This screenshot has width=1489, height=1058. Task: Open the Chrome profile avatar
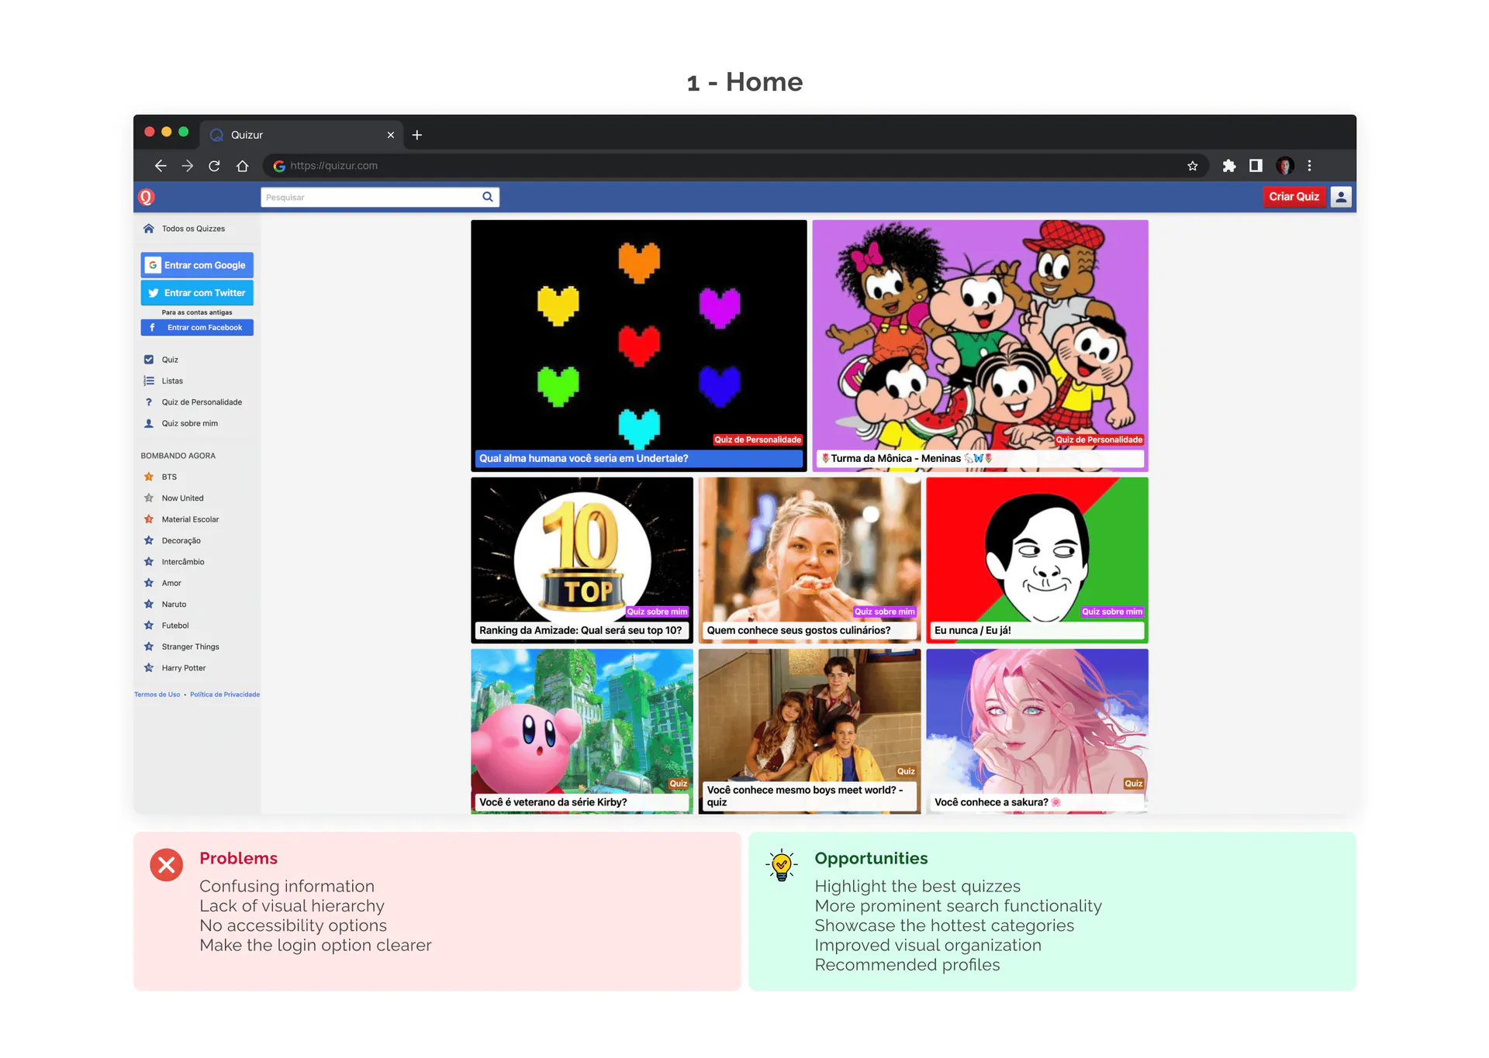(1284, 166)
